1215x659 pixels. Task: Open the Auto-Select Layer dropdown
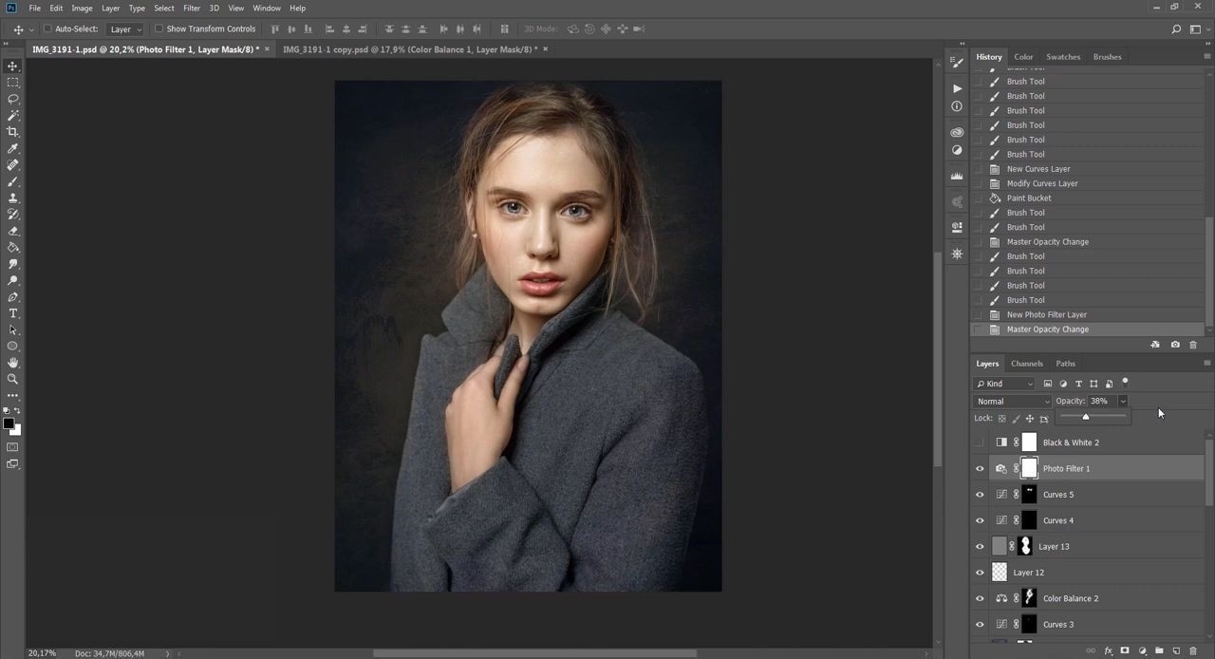(123, 29)
